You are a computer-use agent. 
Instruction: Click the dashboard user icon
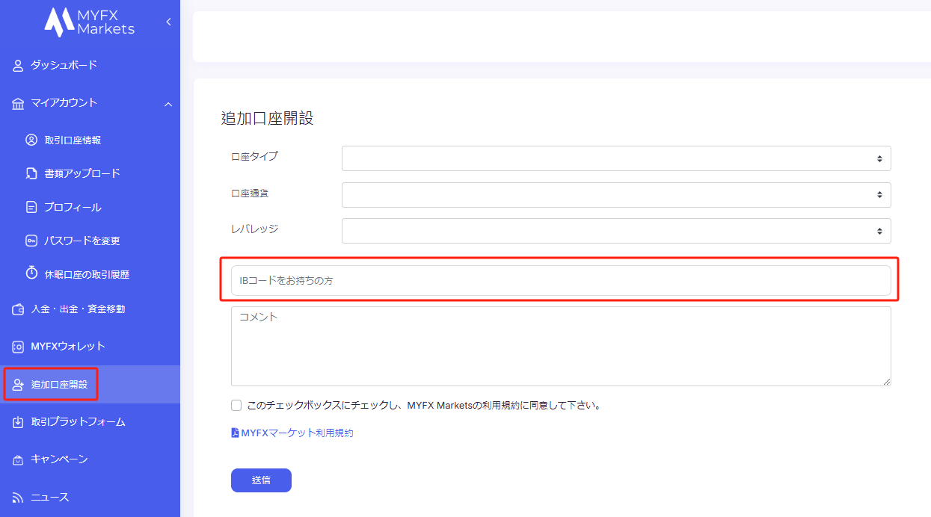coord(19,66)
